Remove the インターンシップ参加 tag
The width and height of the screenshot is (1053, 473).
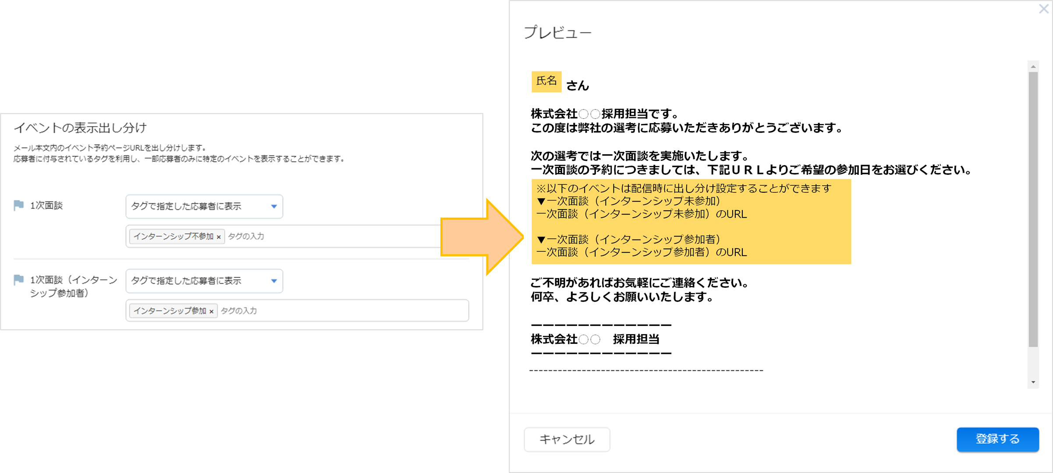click(211, 311)
